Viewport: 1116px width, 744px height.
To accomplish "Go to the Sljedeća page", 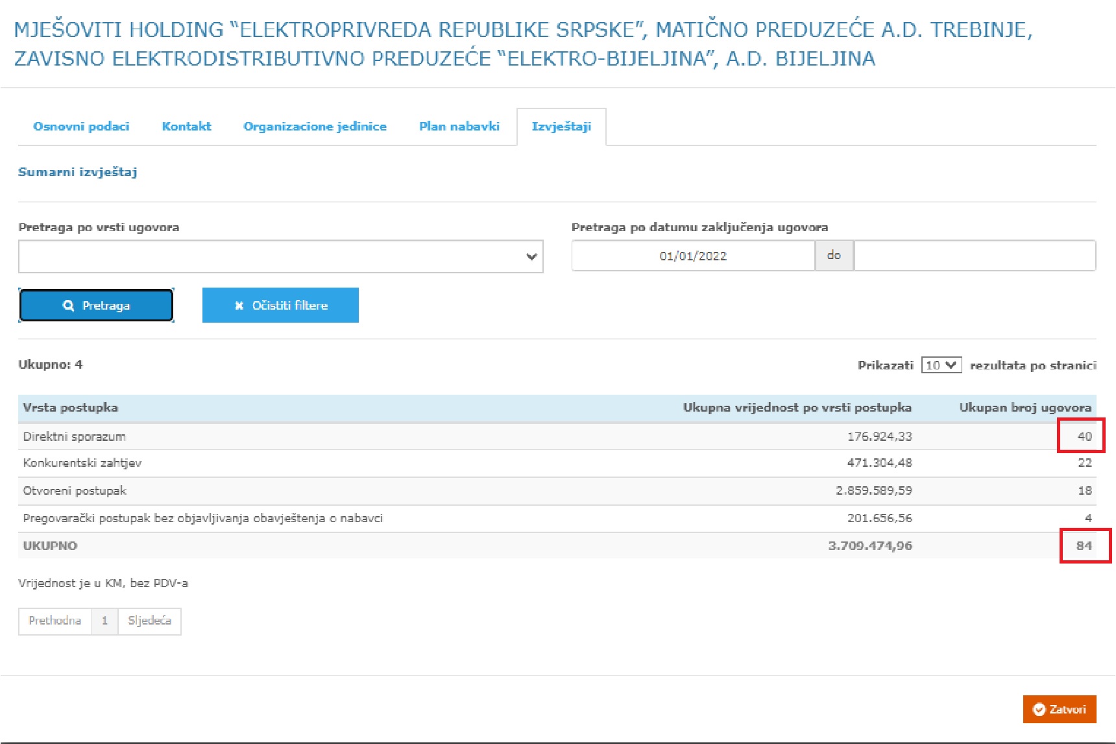I will tap(149, 621).
